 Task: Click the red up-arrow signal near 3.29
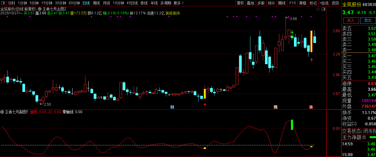(312, 60)
